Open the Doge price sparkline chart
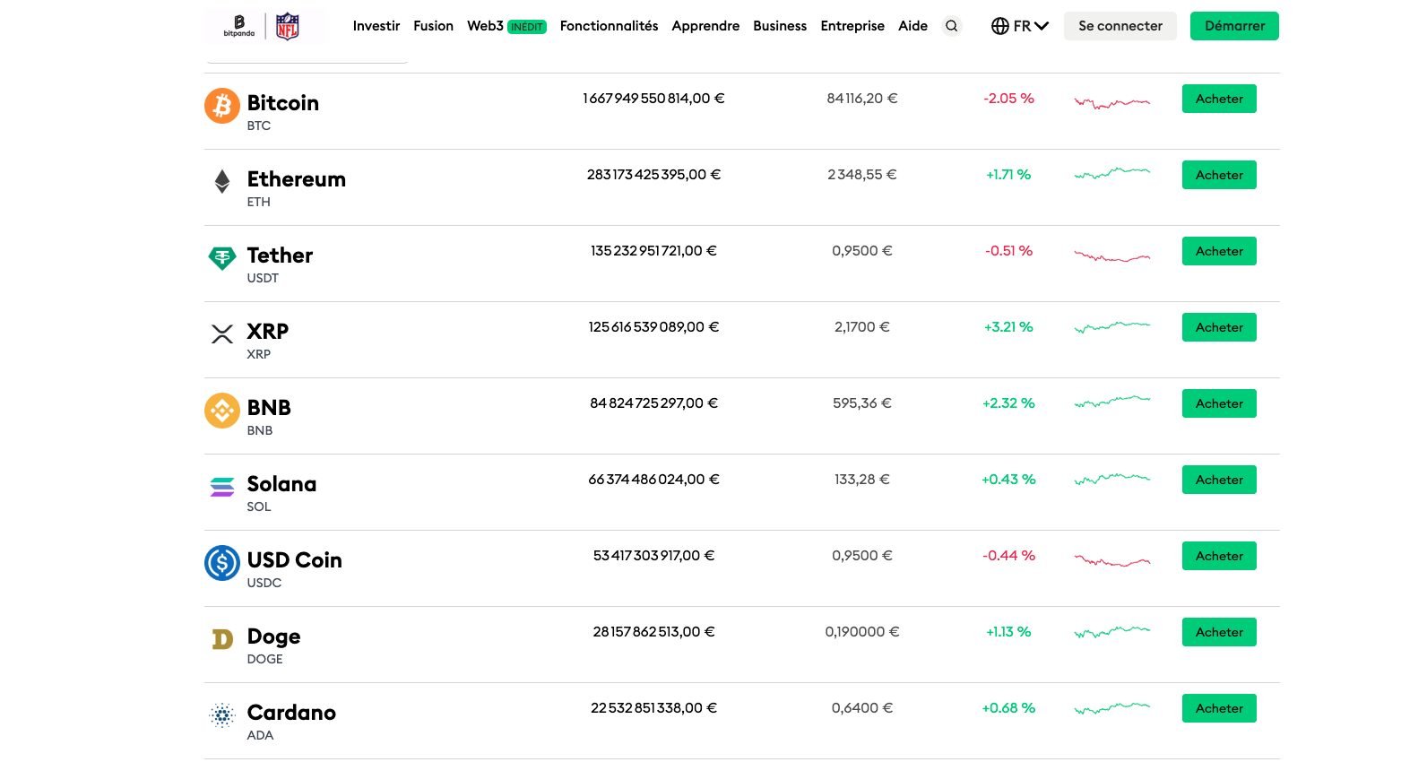 click(1112, 631)
